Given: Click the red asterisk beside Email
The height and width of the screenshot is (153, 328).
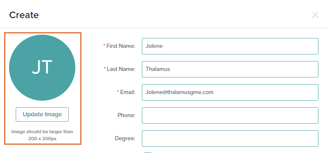Looking at the screenshot, I should pos(118,91).
